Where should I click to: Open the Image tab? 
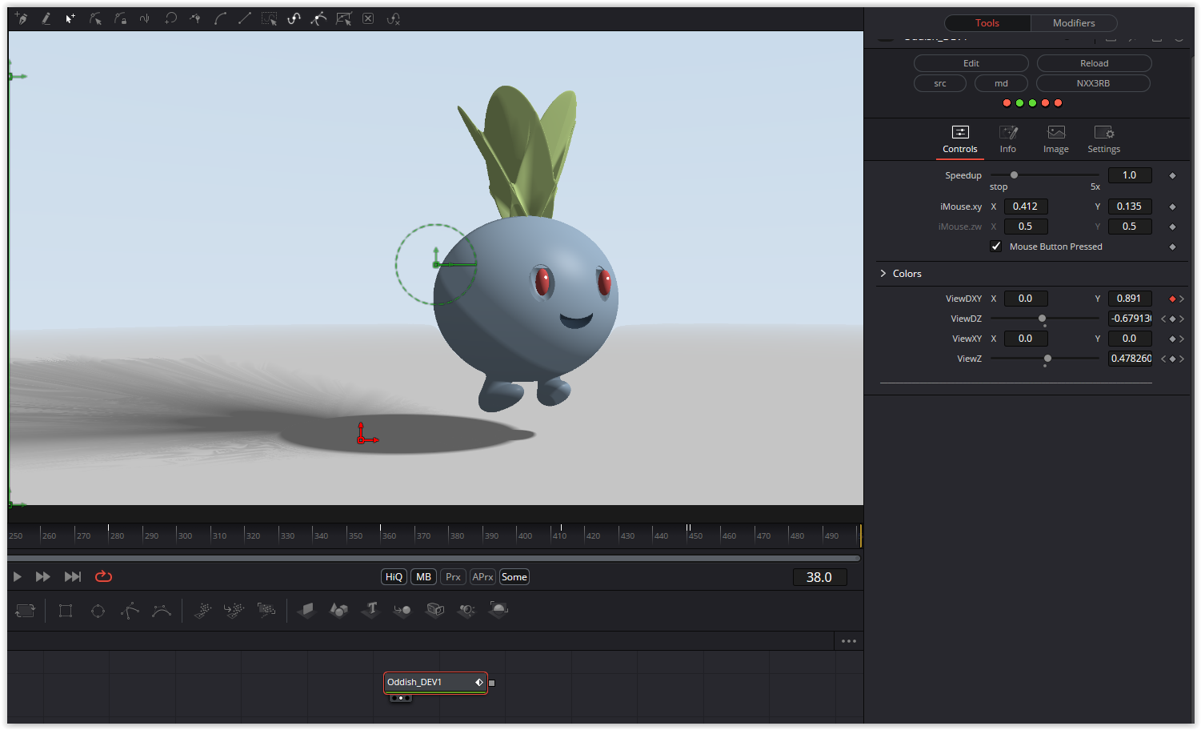pos(1056,139)
